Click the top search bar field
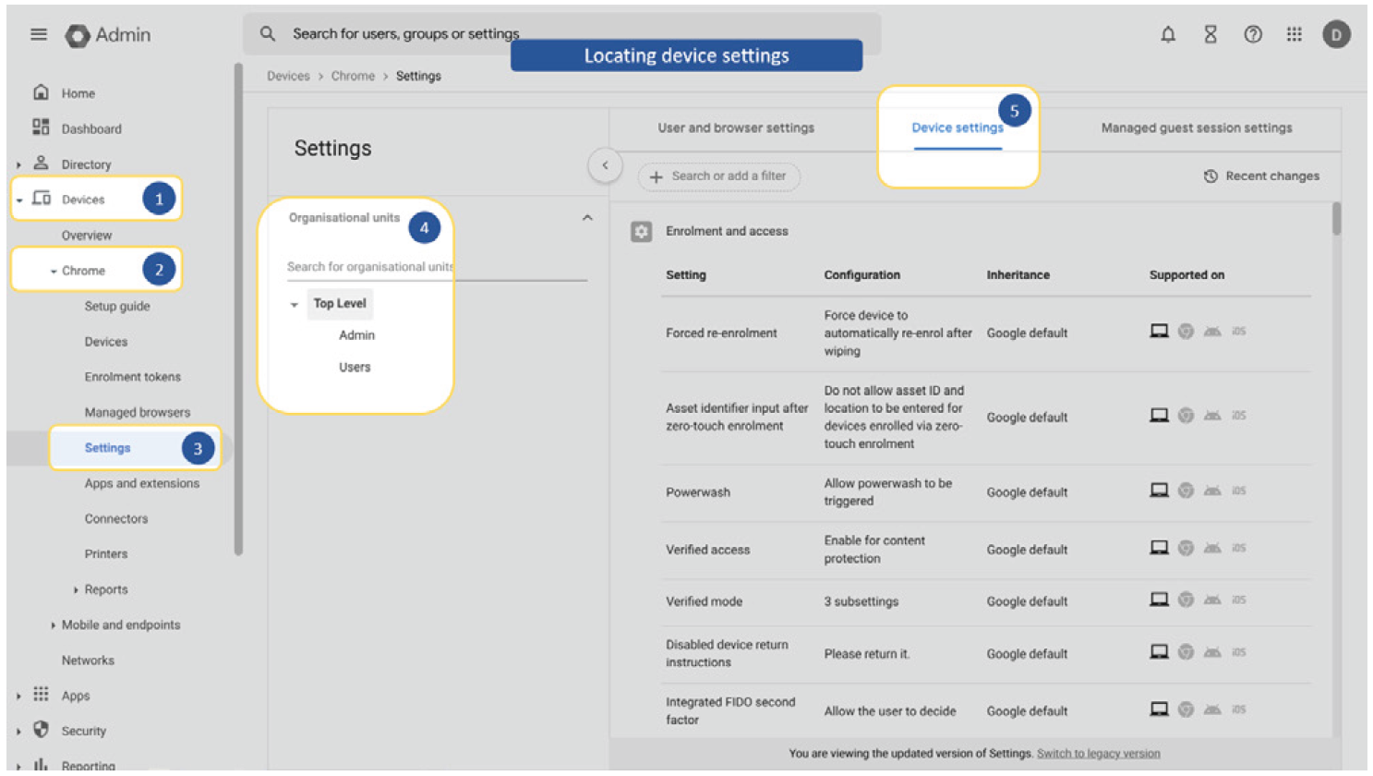This screenshot has height=776, width=1373. click(x=561, y=34)
